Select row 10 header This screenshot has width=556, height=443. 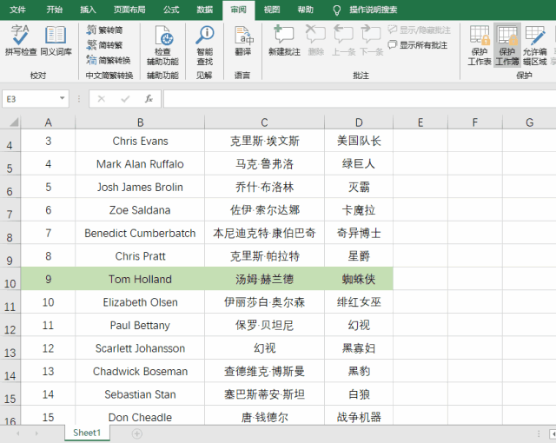click(x=10, y=279)
